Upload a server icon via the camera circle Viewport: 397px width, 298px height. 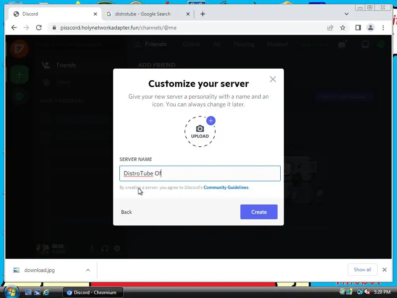coord(200,132)
